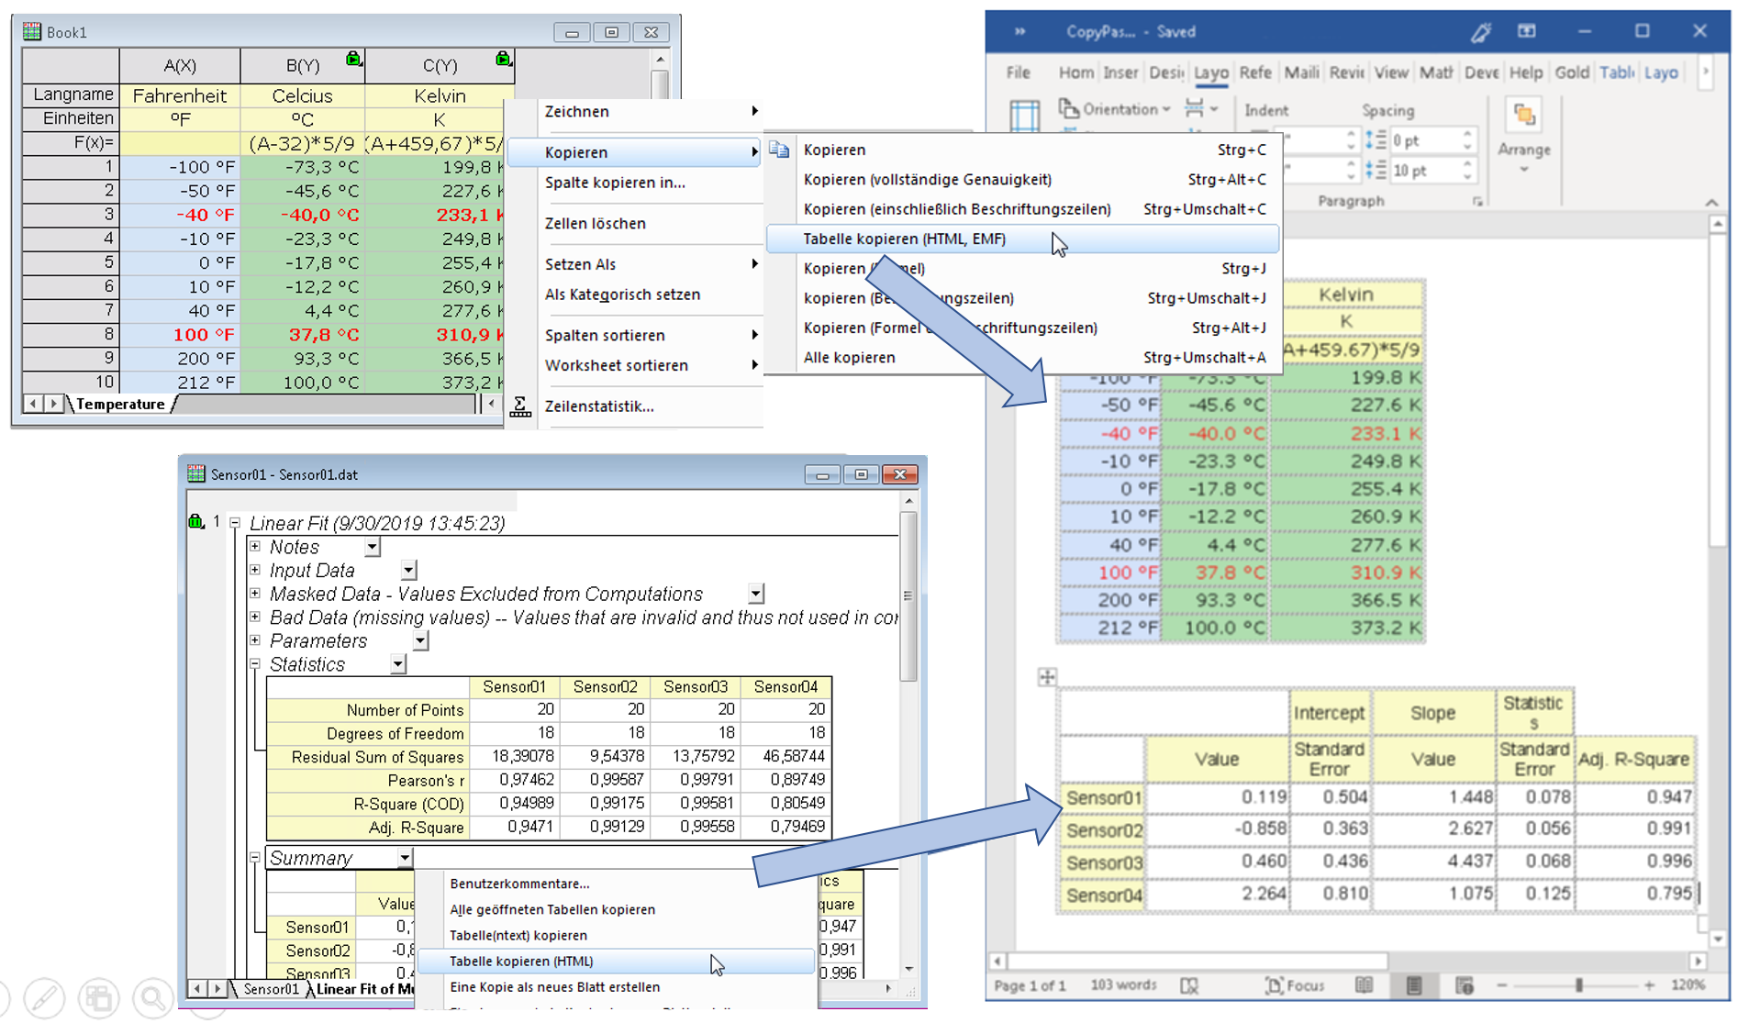Click Word's vertical scrollbar down arrow
The height and width of the screenshot is (1023, 1738).
click(1718, 939)
